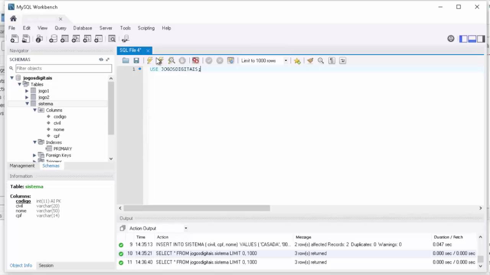Collapse the Tables node
This screenshot has width=490, height=275.
20,84
